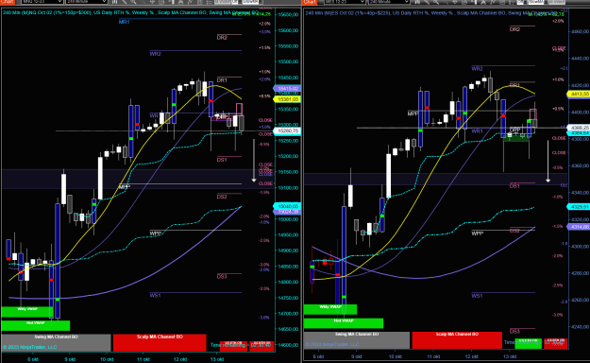Image resolution: width=590 pixels, height=363 pixels.
Task: Click the Hist VWAP button in ES chart
Action: click(x=344, y=323)
